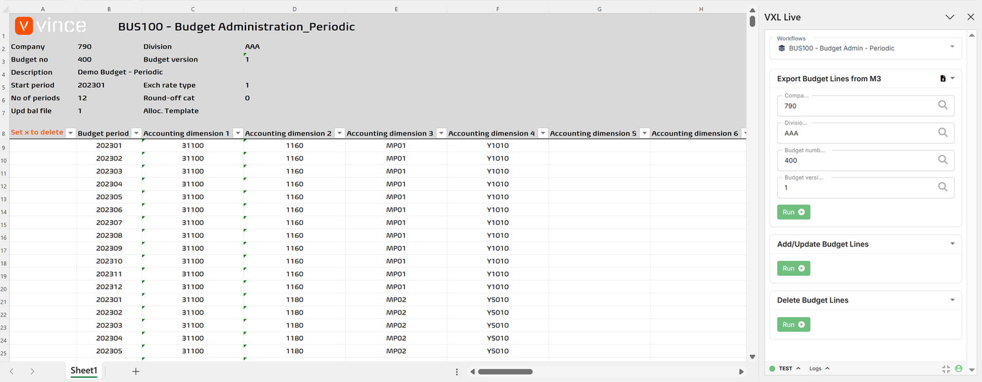This screenshot has height=382, width=982.
Task: Open the Division field search lookup
Action: (x=943, y=132)
